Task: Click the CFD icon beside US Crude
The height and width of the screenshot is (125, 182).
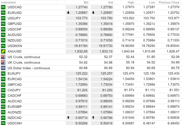Action: pos(3,57)
